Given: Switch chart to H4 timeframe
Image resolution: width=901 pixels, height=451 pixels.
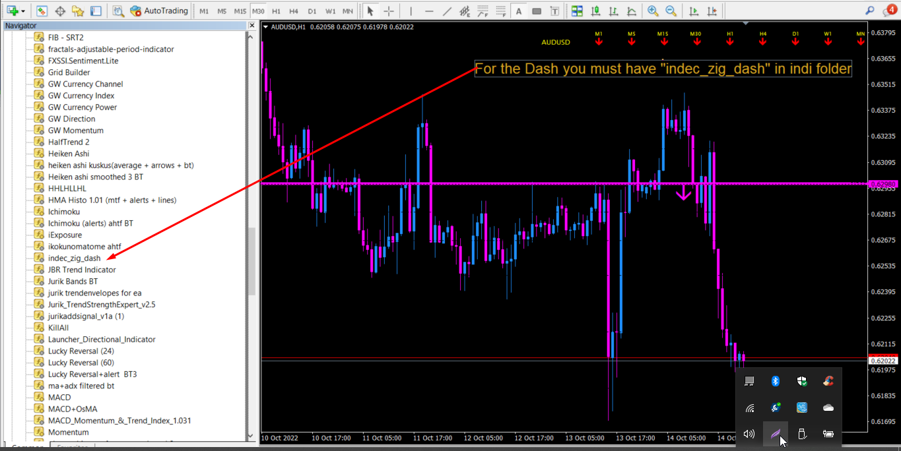Looking at the screenshot, I should coord(294,11).
